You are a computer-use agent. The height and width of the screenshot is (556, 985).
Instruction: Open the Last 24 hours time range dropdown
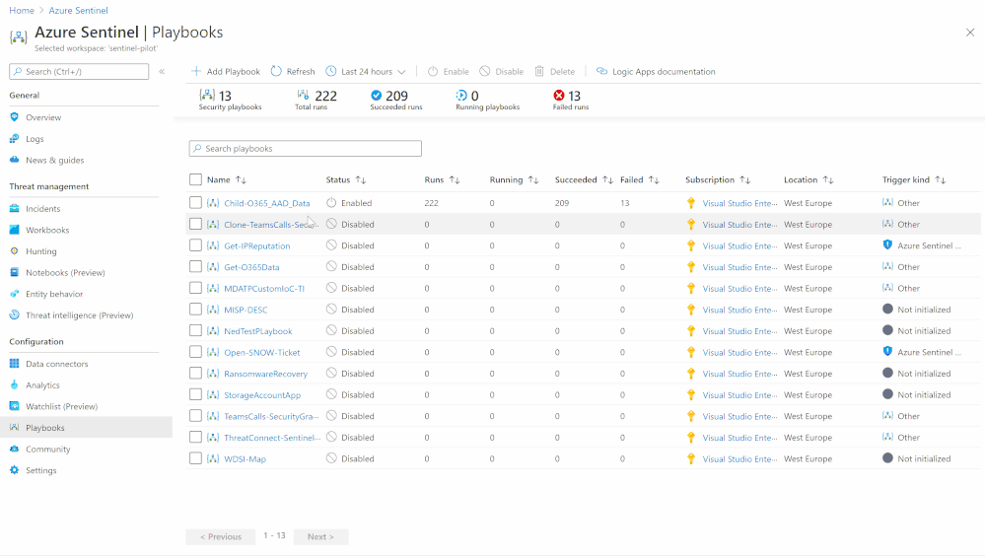366,72
